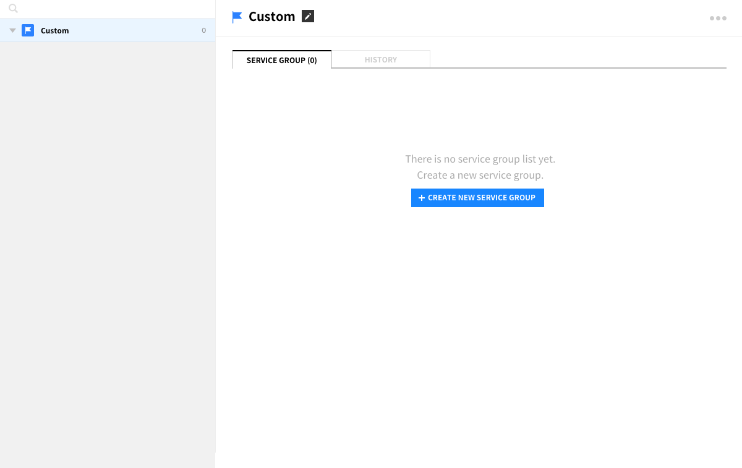Viewport: 742px width, 468px height.
Task: Click empty gray area below the Custom row
Action: click(108, 247)
